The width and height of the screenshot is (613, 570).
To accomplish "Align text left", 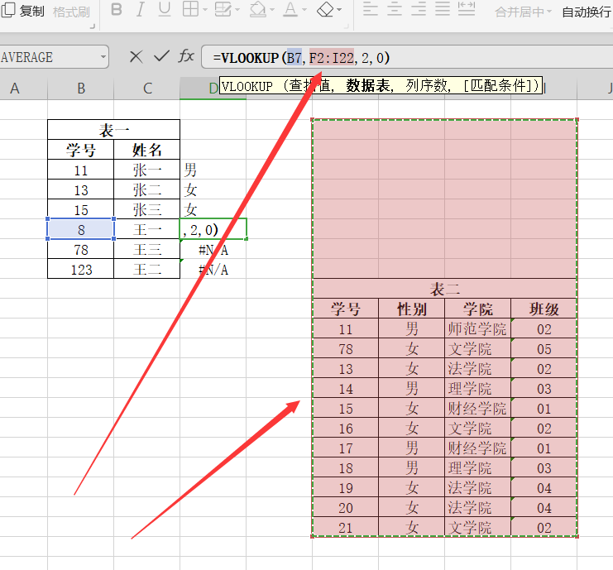I will click(371, 9).
